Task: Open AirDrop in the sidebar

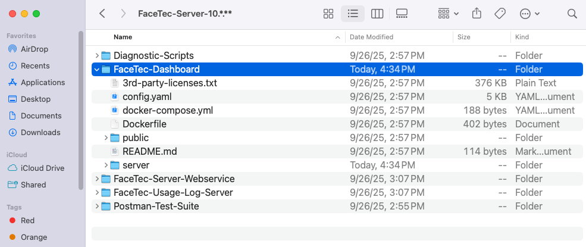Action: click(x=35, y=49)
